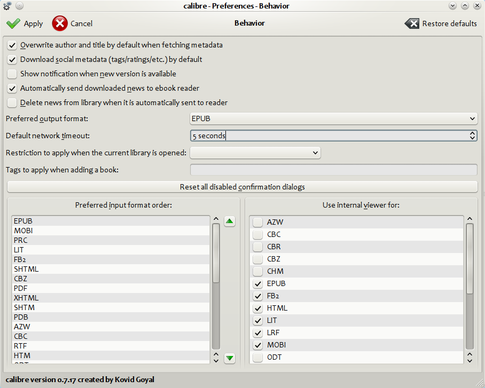Viewport: 485px width, 388px height.
Task: Select AZW in input format order list
Action: point(111,327)
